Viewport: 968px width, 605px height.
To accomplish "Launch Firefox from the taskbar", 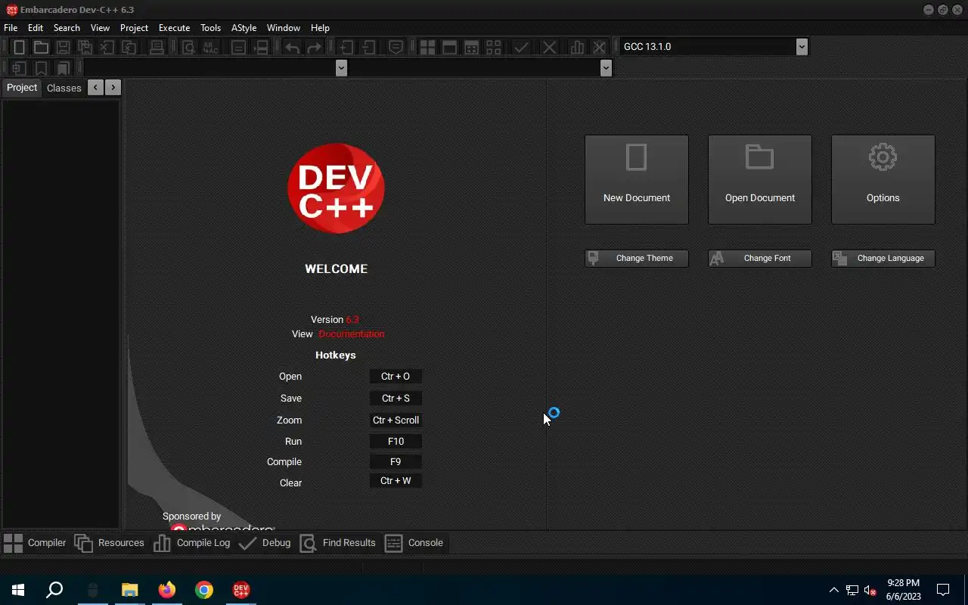I will click(x=167, y=590).
